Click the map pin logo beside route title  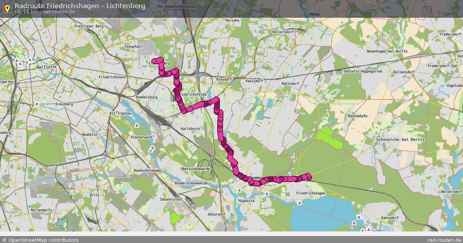coord(7,8)
